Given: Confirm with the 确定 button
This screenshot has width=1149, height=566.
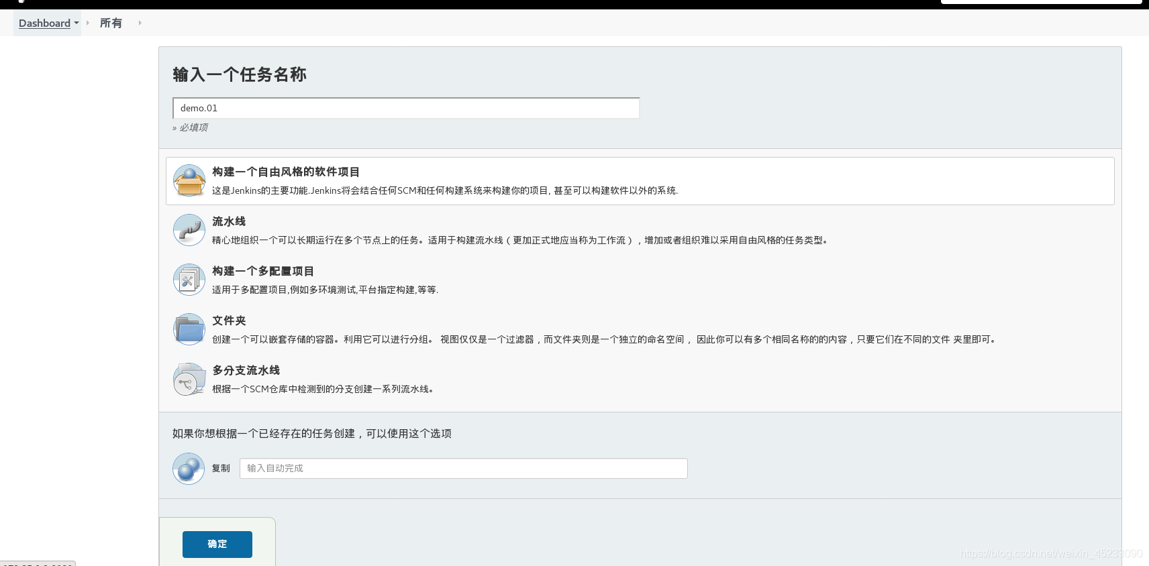Looking at the screenshot, I should [x=217, y=545].
